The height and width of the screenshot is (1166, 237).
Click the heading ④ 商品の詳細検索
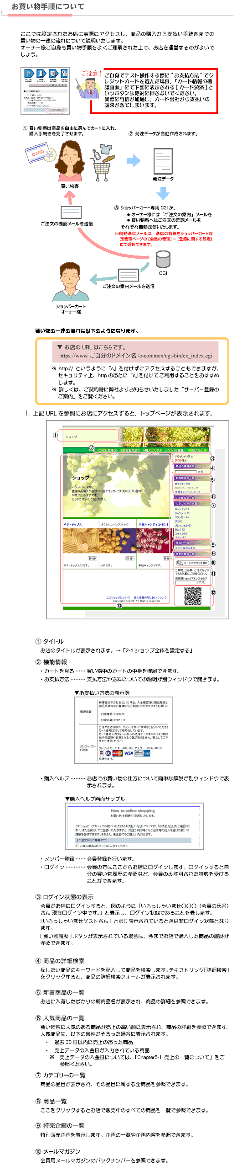pos(60,960)
